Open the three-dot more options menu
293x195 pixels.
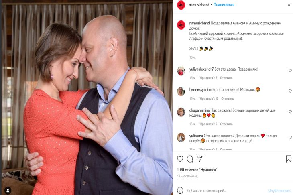[288, 5]
